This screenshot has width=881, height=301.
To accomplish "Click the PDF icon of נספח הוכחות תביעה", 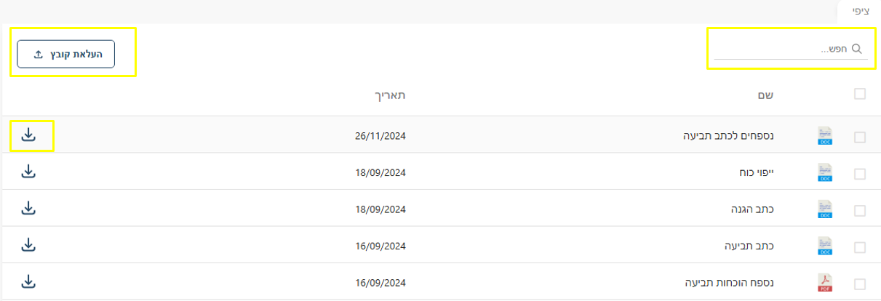I will pos(825,282).
